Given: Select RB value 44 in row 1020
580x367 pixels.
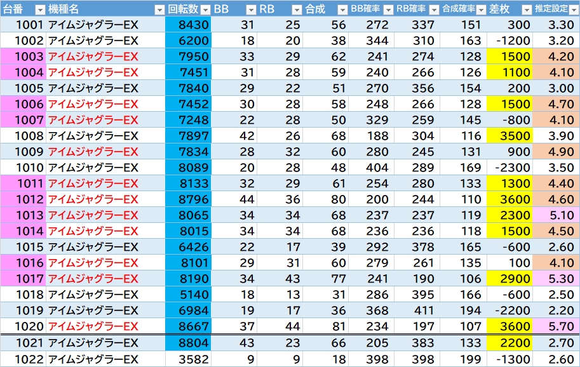Looking at the screenshot, I should coord(280,326).
